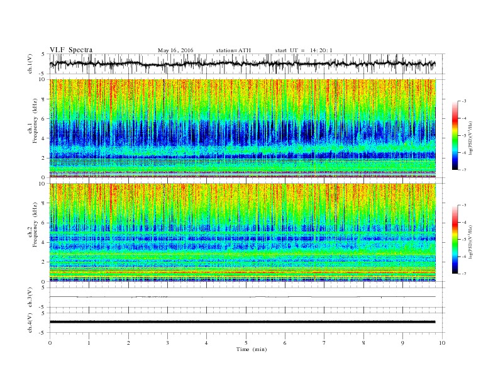Screen dimensions: 498x385
Task: Select the "May 16, 2016" date text
Action: (175, 50)
